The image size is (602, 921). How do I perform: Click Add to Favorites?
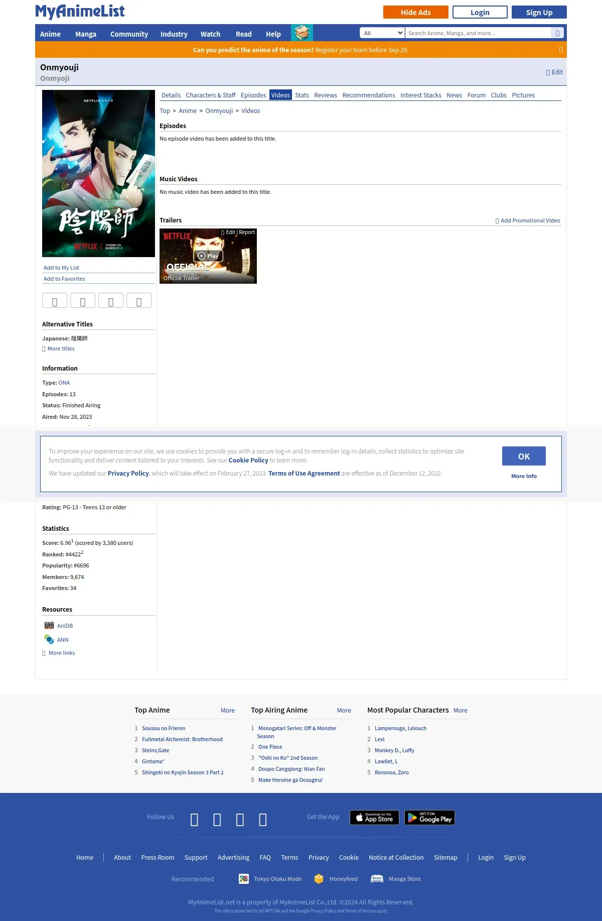point(64,279)
